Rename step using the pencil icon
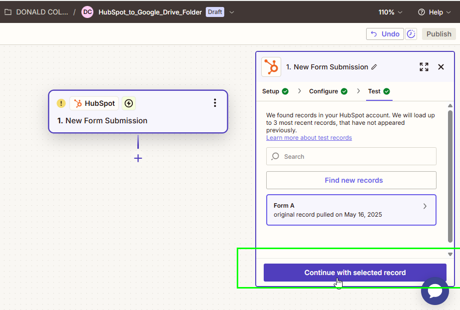Viewport: 460px width, 310px height. (x=374, y=67)
